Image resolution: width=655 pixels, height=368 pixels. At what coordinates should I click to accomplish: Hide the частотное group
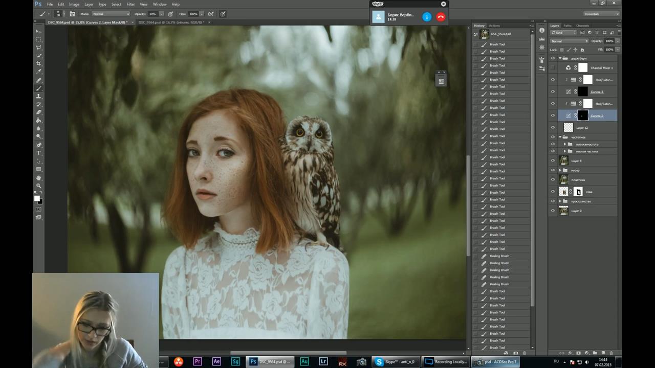553,137
